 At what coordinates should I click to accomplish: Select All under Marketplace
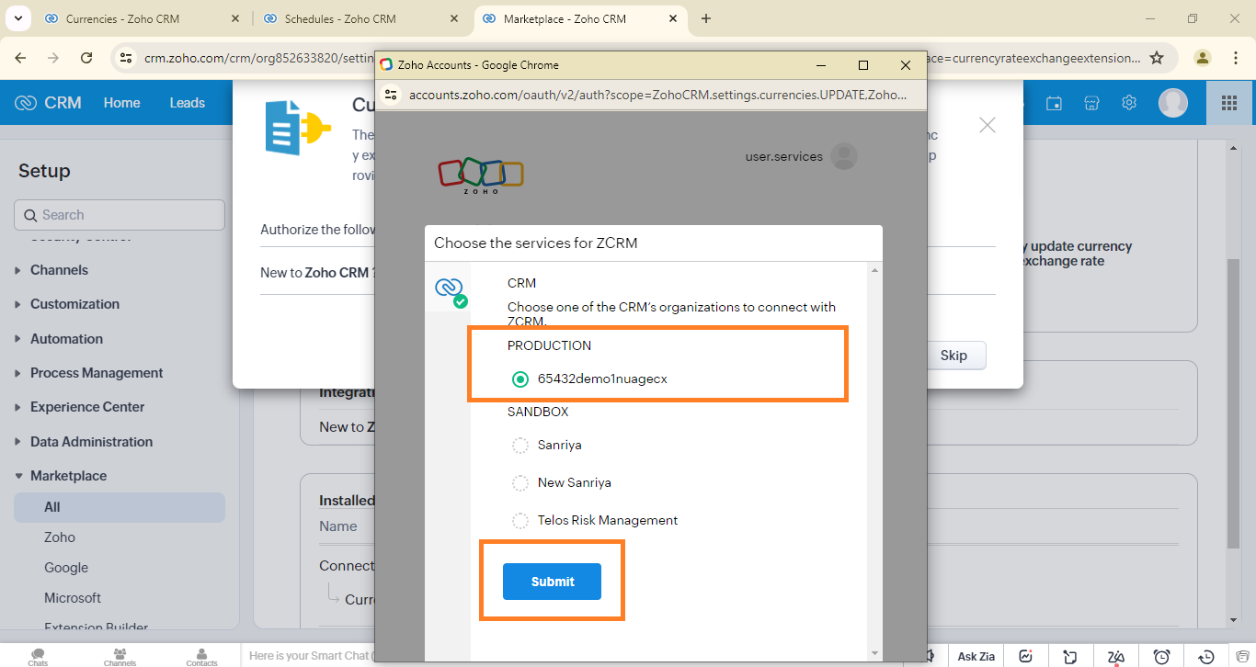(120, 507)
